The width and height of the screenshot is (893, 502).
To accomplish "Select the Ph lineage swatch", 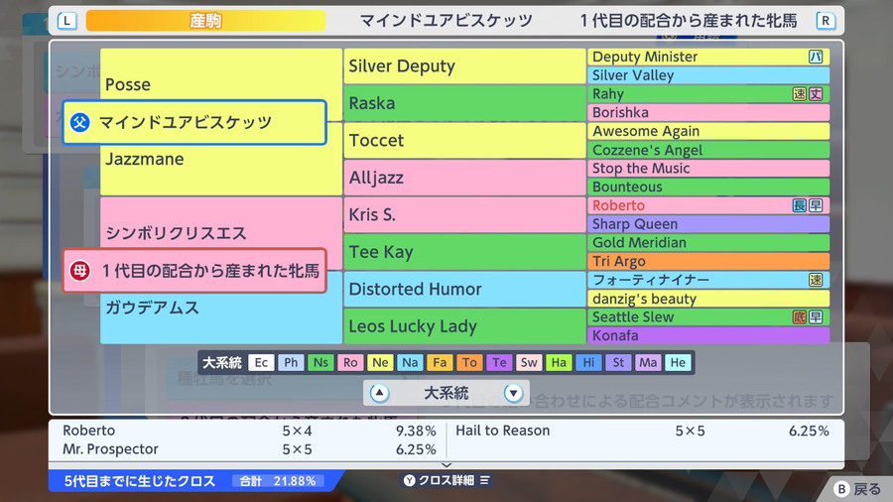I will [291, 362].
